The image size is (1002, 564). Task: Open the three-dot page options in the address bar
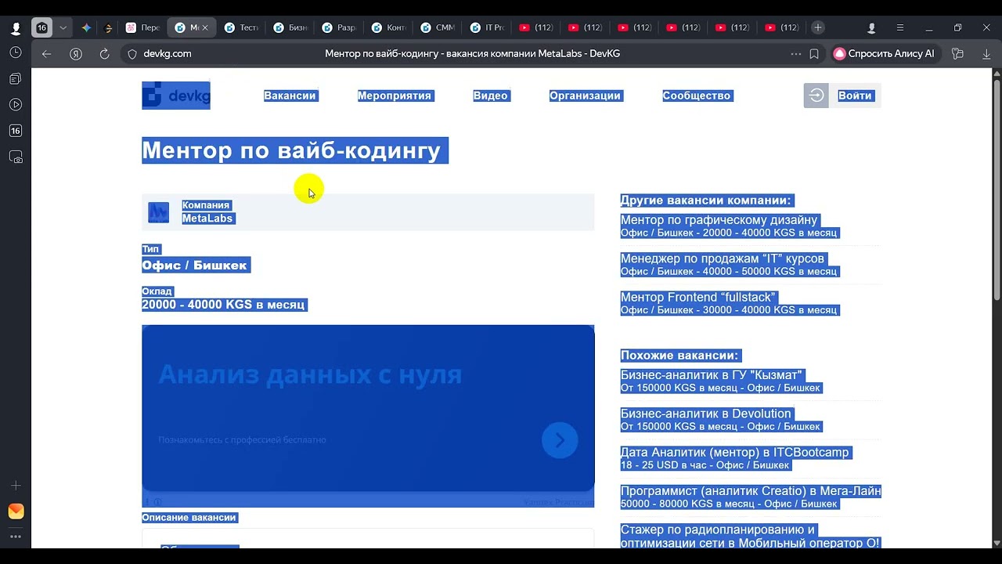point(796,54)
